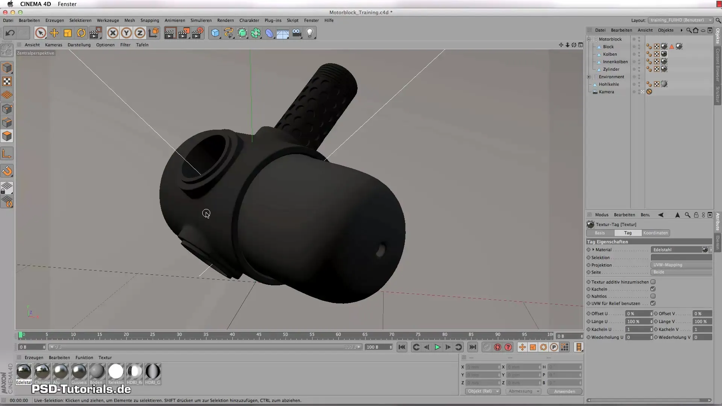Click the magnet snapping icon in left sidebar

[x=7, y=171]
